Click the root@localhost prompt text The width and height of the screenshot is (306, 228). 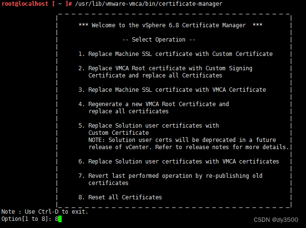(x=25, y=4)
